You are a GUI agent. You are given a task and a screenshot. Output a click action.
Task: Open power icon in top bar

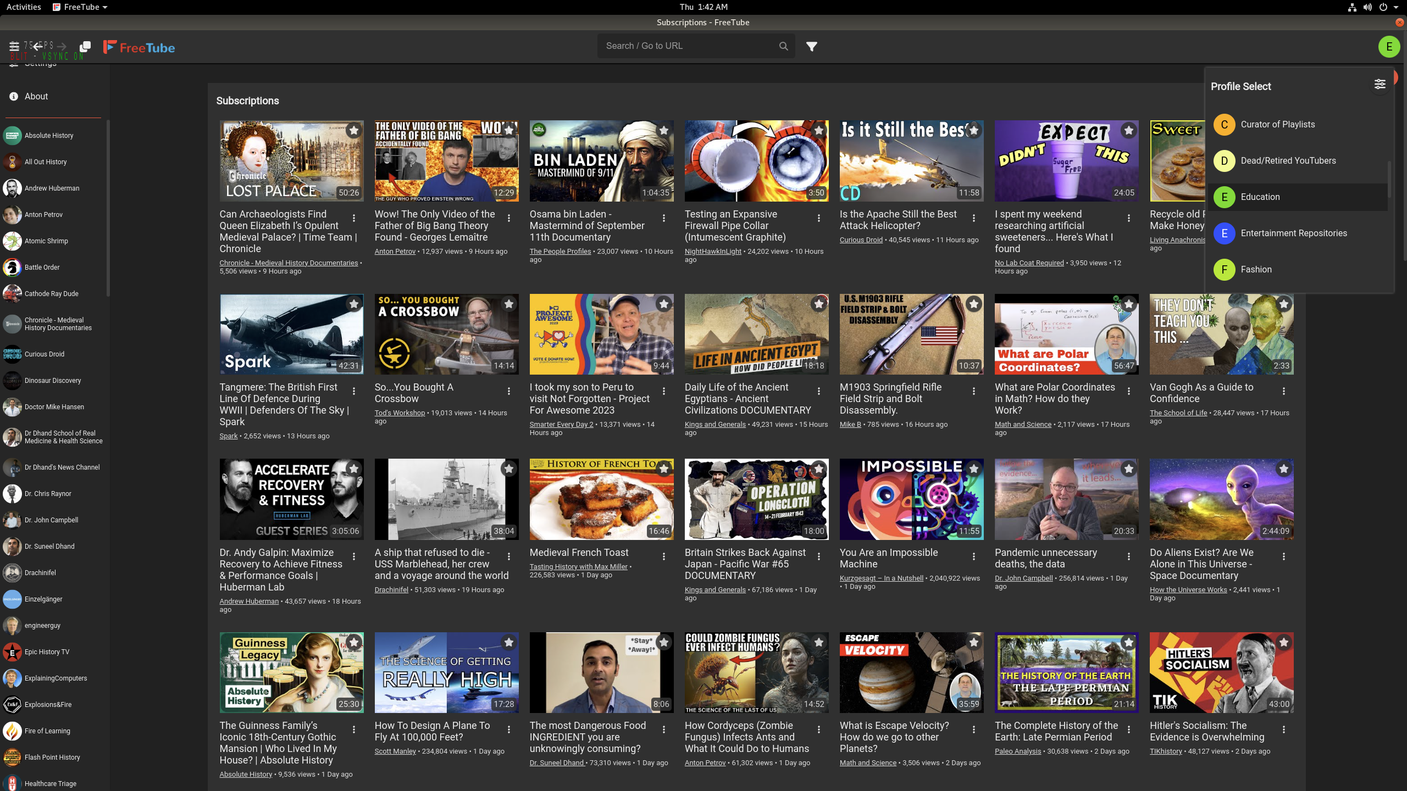pyautogui.click(x=1383, y=7)
